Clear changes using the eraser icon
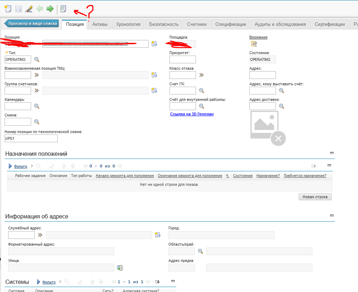 pyautogui.click(x=29, y=8)
